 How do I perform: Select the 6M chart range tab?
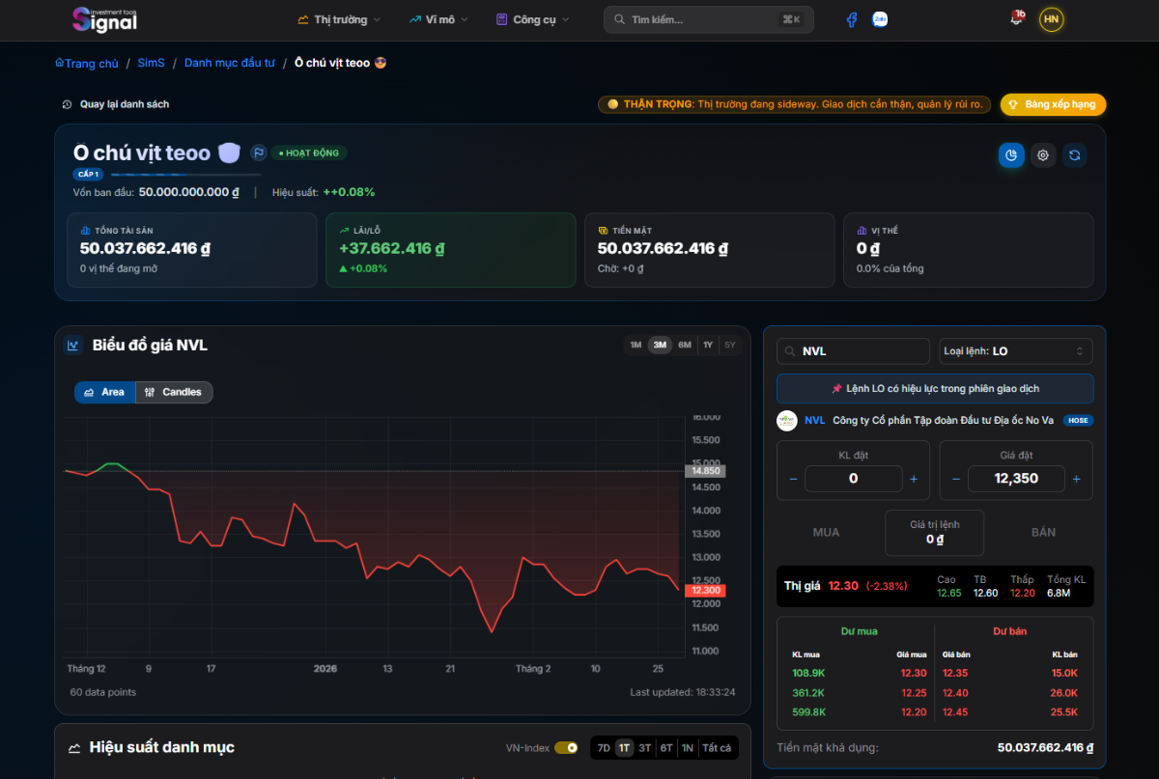[x=685, y=345]
